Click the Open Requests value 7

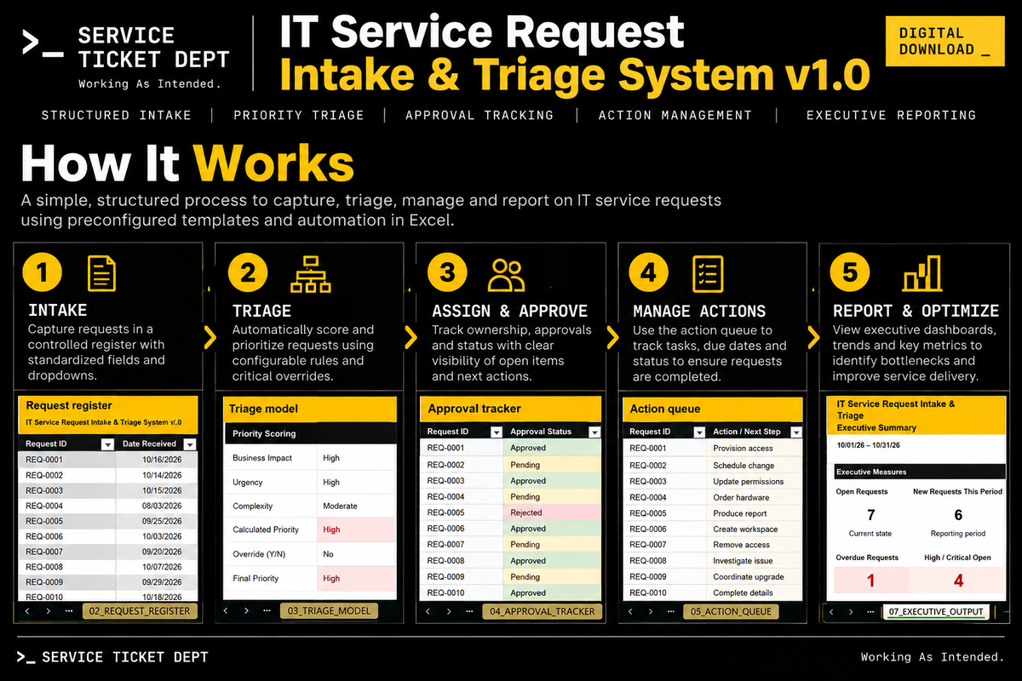[x=870, y=515]
